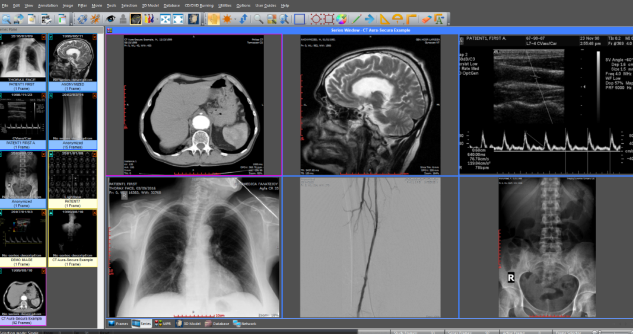
Task: Open the User Guides menu
Action: pos(266,6)
